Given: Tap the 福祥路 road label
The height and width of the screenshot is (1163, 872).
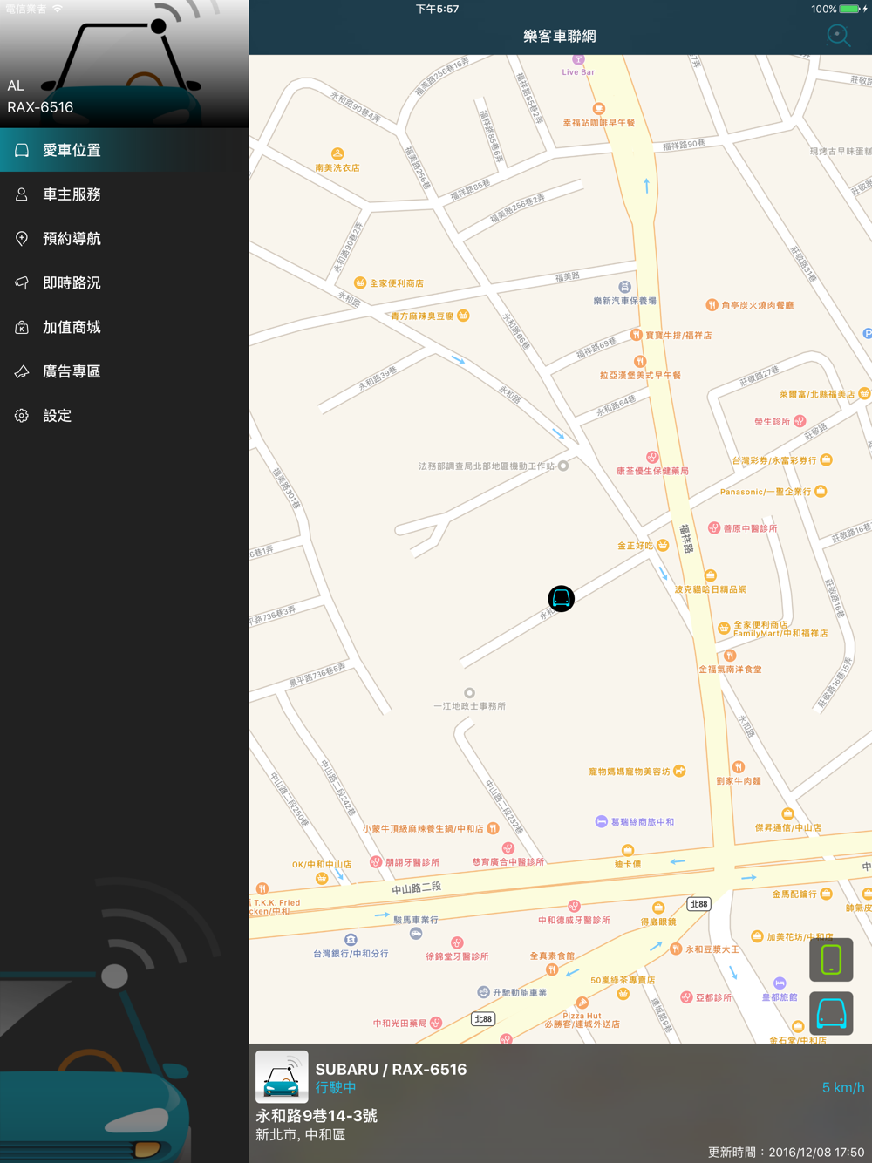Looking at the screenshot, I should 687,539.
